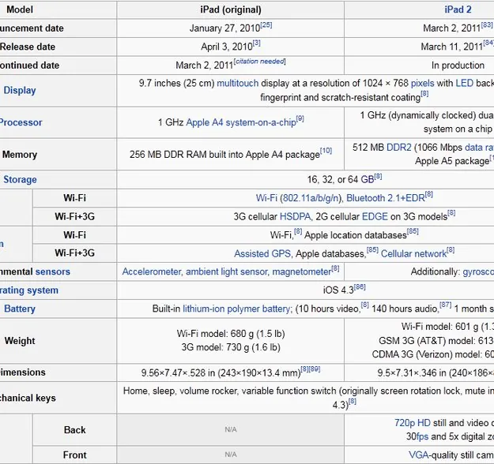Open the Storage row header link
Viewport: 494px width, 464px height.
21,180
